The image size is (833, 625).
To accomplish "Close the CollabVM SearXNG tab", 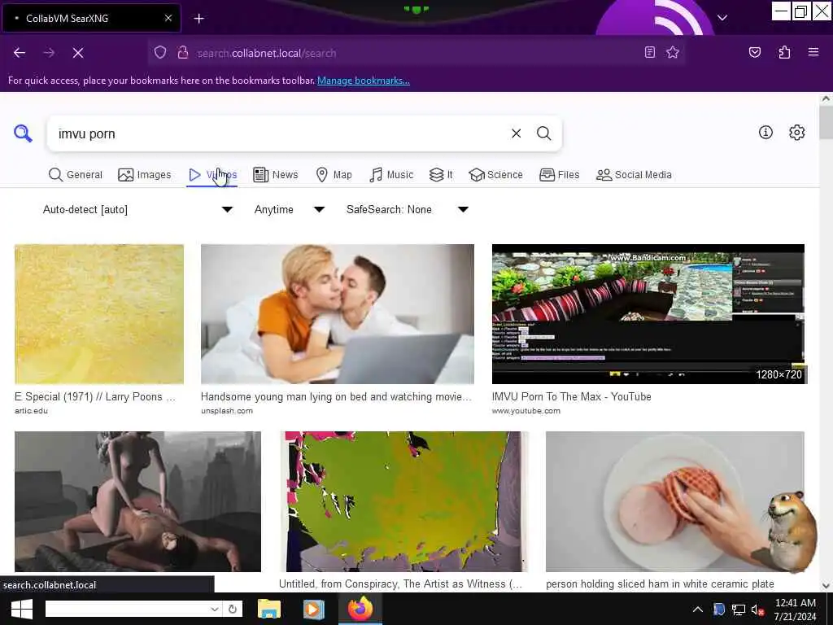I will 168,18.
